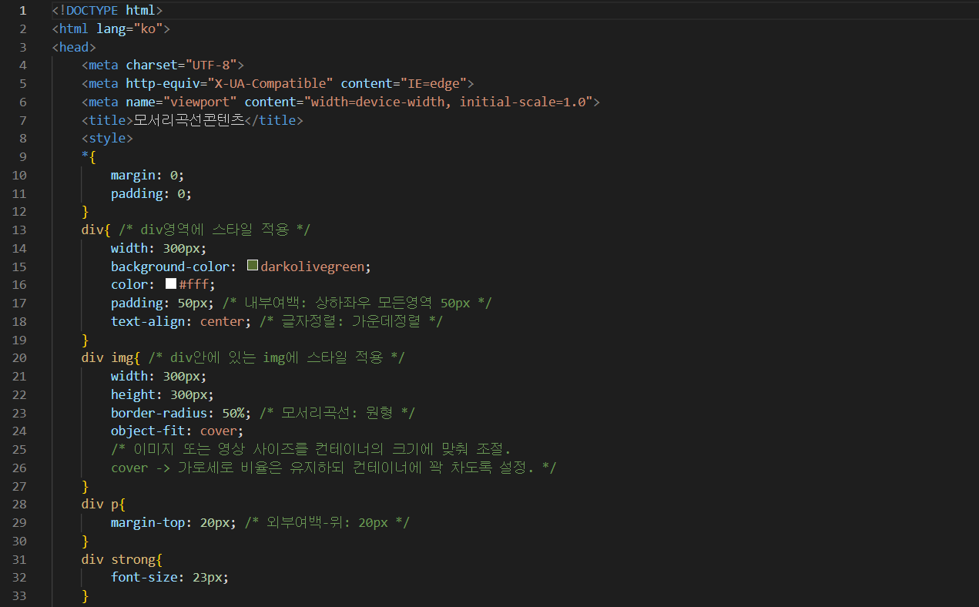The width and height of the screenshot is (979, 607).
Task: Click the text-align property name
Action: [x=148, y=321]
